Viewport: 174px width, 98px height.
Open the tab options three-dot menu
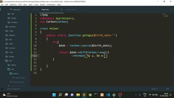pos(171,10)
